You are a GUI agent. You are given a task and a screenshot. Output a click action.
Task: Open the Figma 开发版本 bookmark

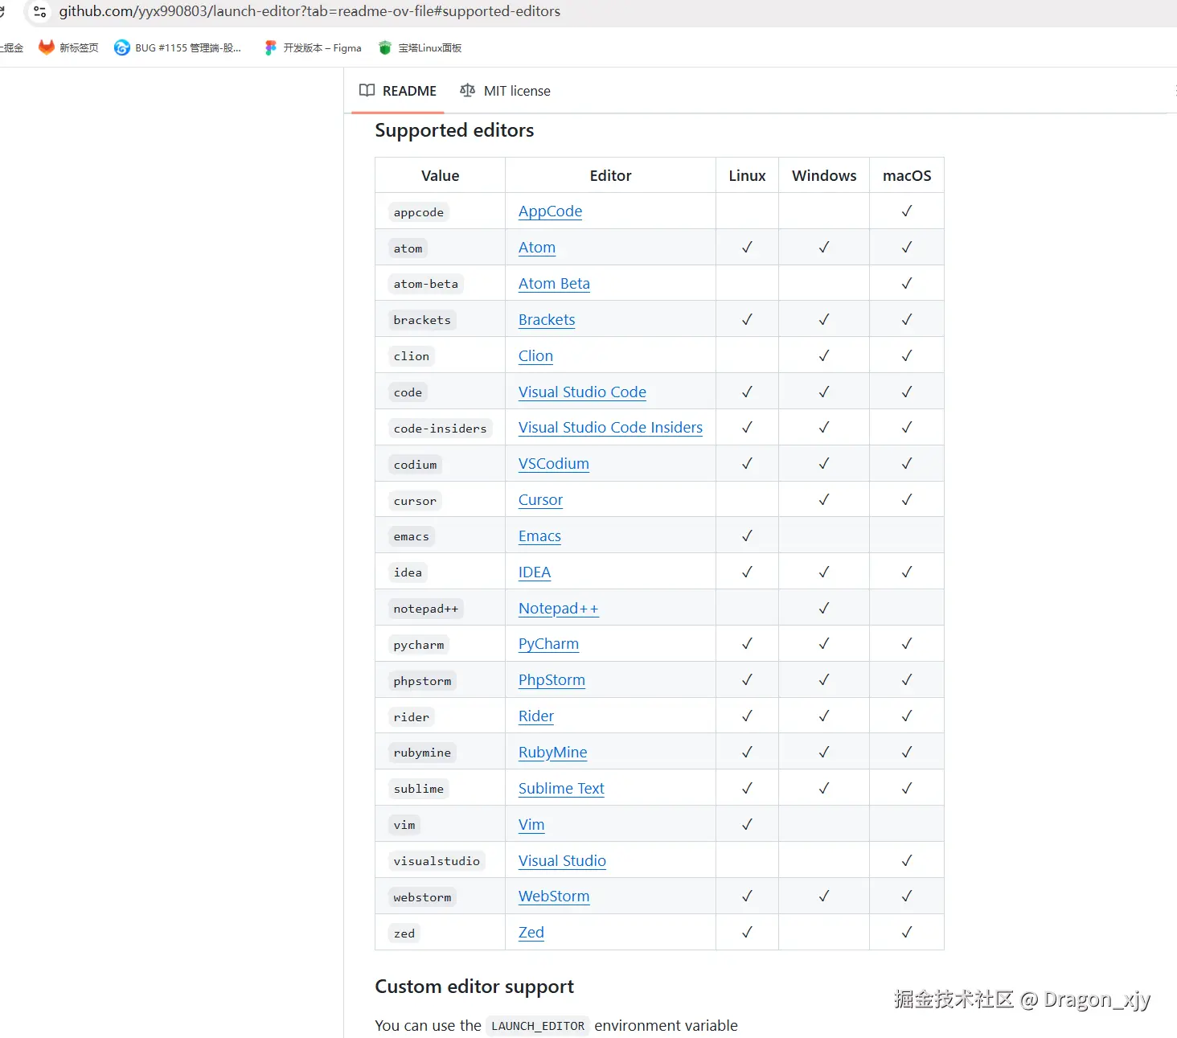(x=313, y=47)
